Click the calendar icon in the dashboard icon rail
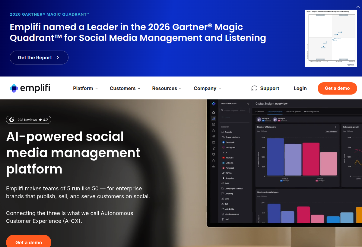 point(214,124)
